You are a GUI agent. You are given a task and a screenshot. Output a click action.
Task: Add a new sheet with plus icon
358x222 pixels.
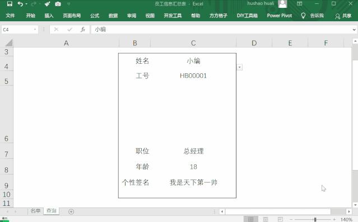pos(71,211)
